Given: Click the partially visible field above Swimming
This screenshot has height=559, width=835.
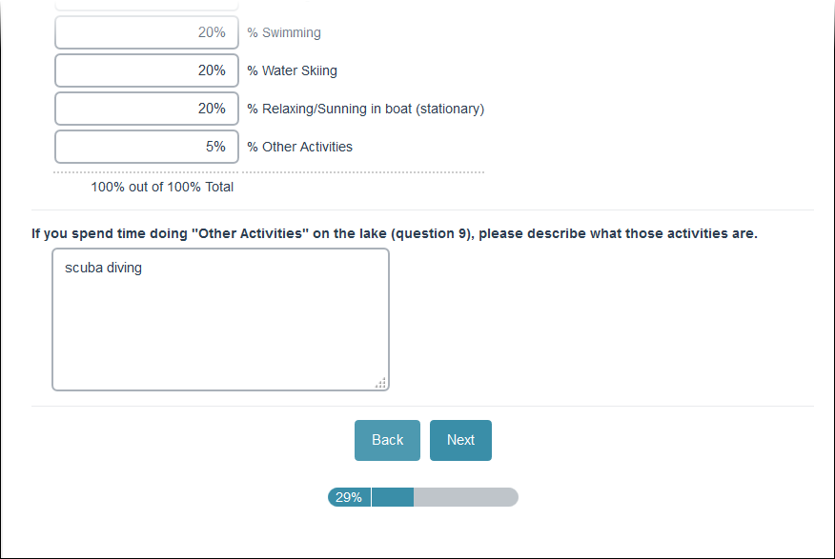Looking at the screenshot, I should click(147, 5).
